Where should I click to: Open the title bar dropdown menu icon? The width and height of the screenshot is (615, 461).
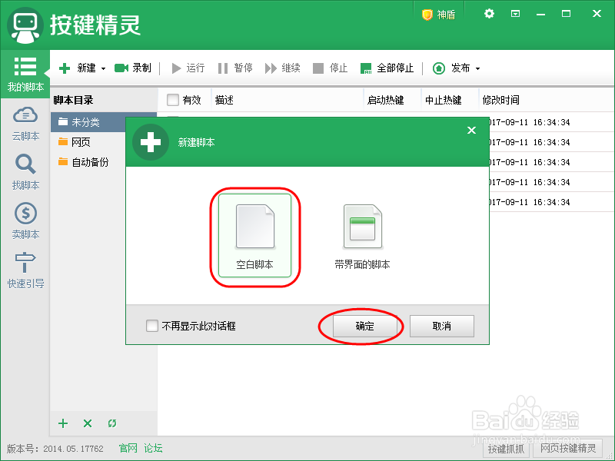tap(515, 14)
